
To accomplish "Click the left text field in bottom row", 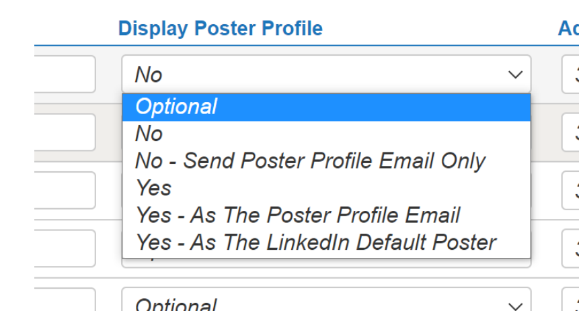I will [65, 302].
